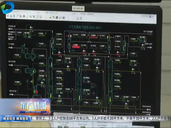The height and width of the screenshot is (128, 171).
Task: Check green level bar at middle column bottom
Action: (80, 98)
